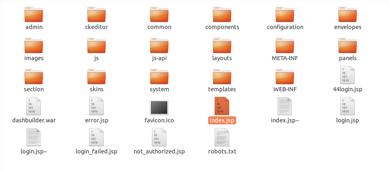Click the 'layouts' name label

(x=222, y=59)
